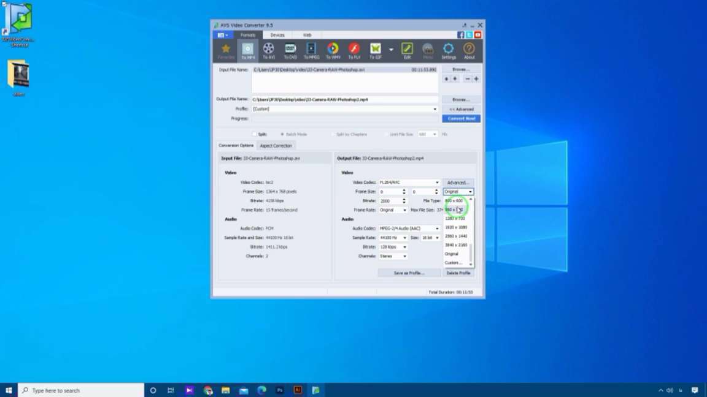The height and width of the screenshot is (397, 707).
Task: Select the To MP4 format icon
Action: [247, 51]
